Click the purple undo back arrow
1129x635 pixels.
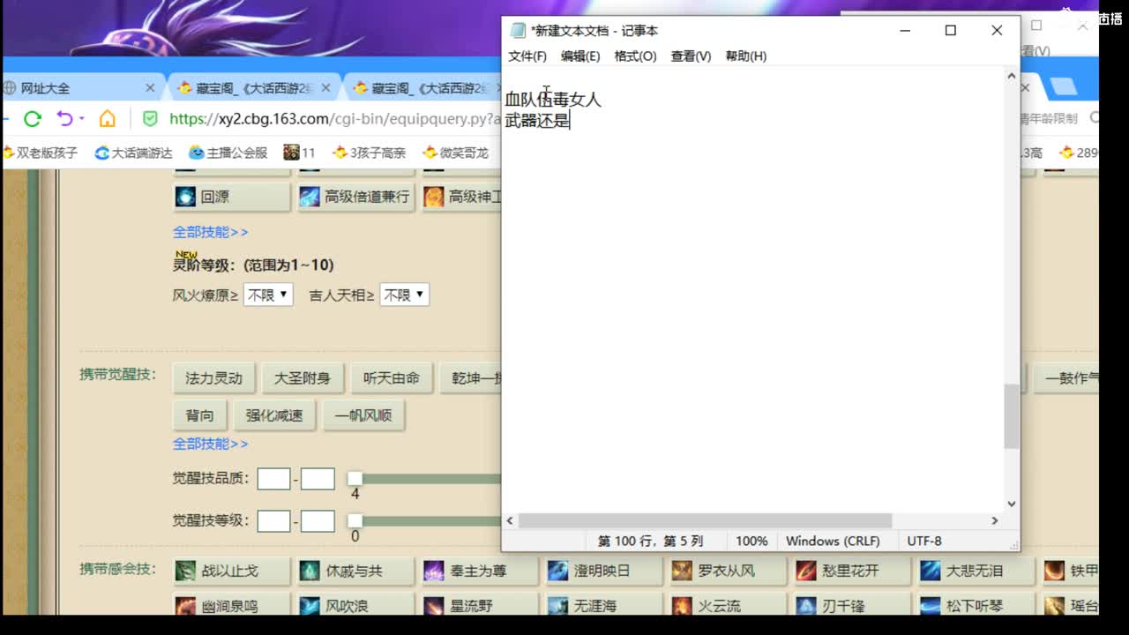coord(64,118)
